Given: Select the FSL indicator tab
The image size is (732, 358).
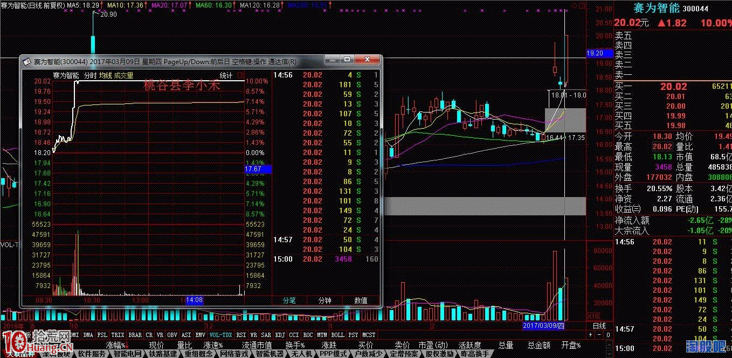Looking at the screenshot, I should [102, 335].
